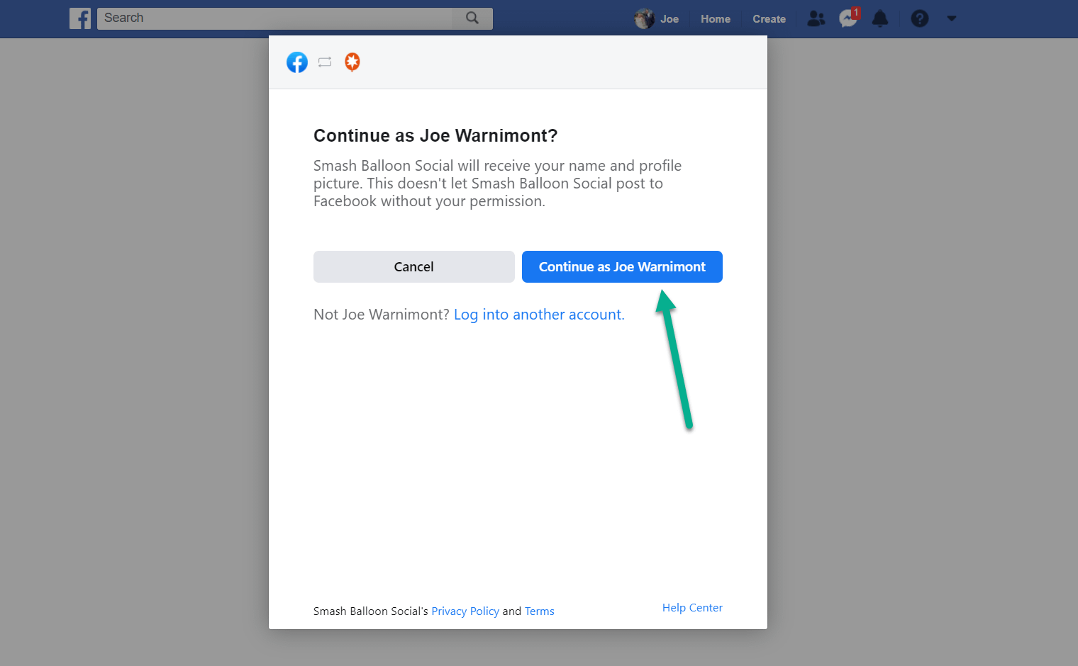Viewport: 1078px width, 666px height.
Task: Expand the account menu caret arrow
Action: (x=951, y=18)
